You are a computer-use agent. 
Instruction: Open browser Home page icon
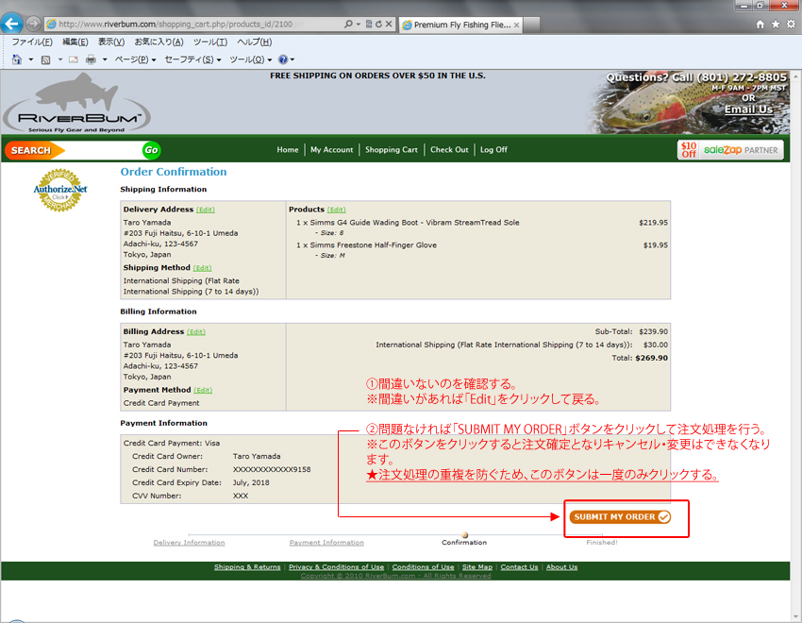pyautogui.click(x=760, y=24)
